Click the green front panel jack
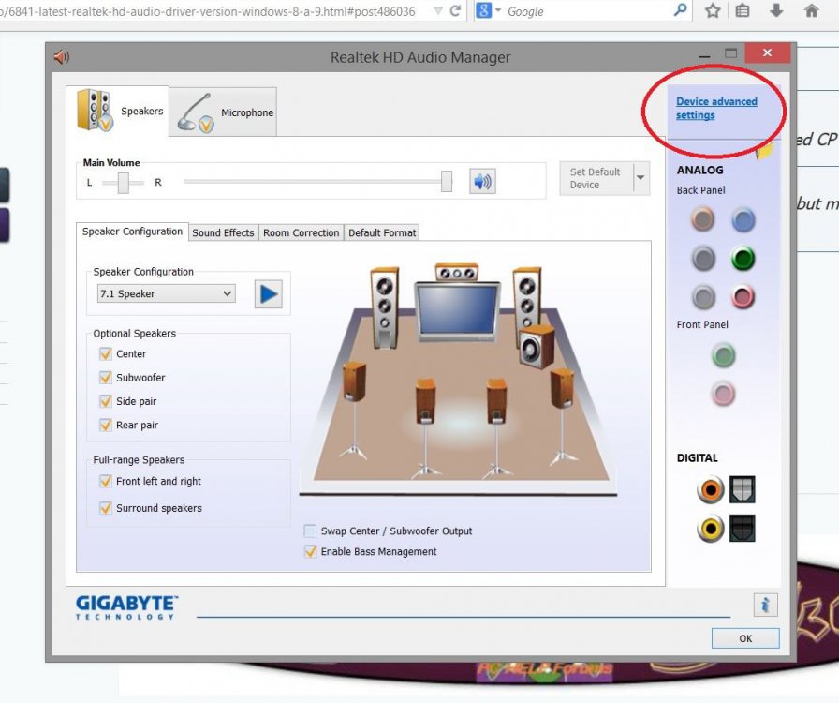 [724, 356]
